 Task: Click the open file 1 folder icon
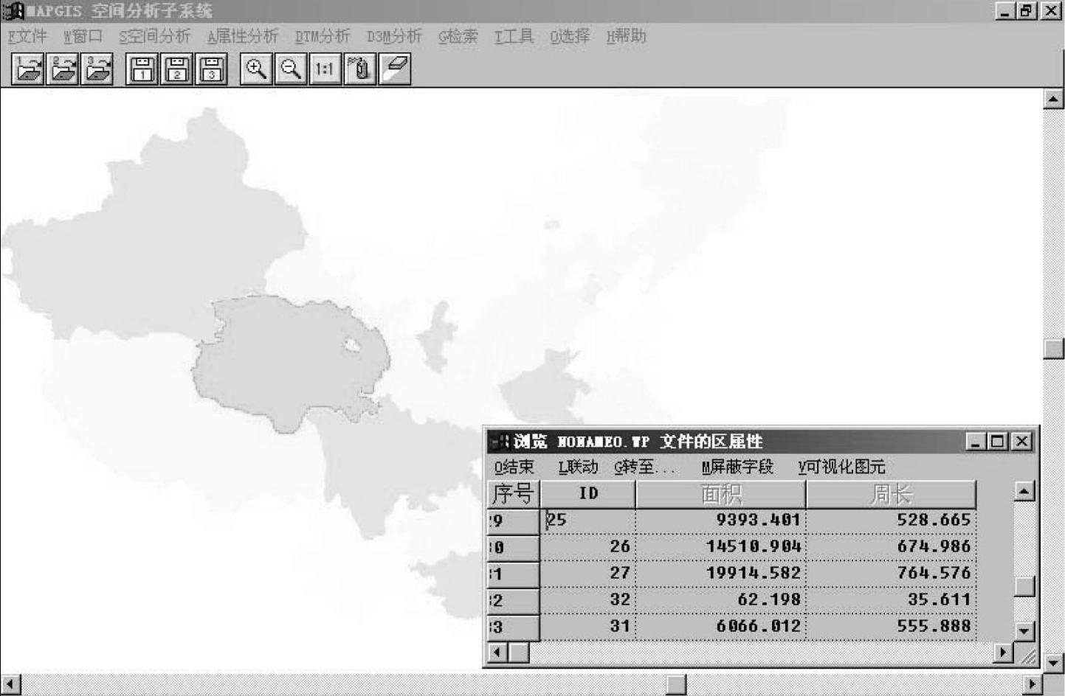(27, 70)
